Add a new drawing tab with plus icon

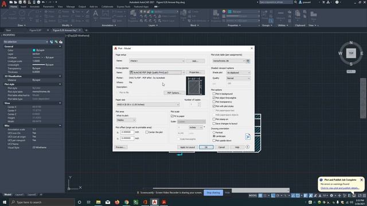[86, 30]
